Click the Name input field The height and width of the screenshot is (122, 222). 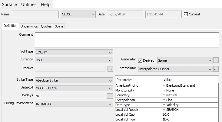[35, 14]
